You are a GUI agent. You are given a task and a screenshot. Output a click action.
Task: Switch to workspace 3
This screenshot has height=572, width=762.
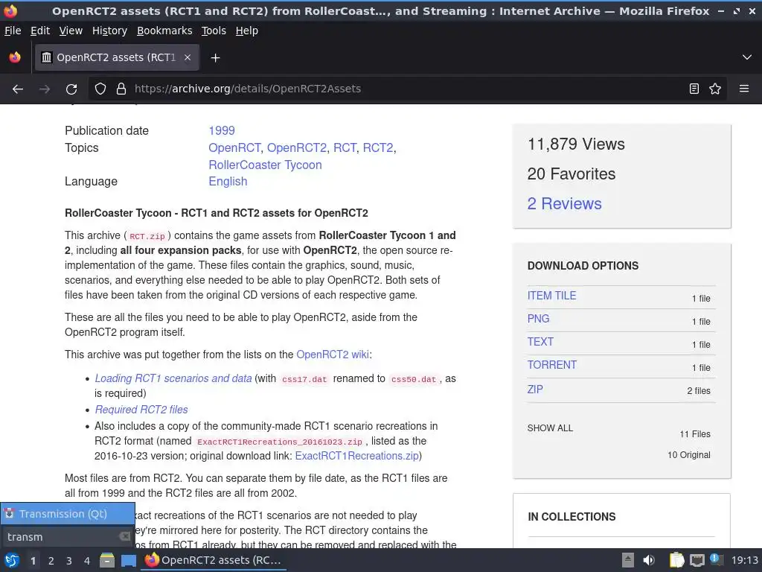point(68,561)
